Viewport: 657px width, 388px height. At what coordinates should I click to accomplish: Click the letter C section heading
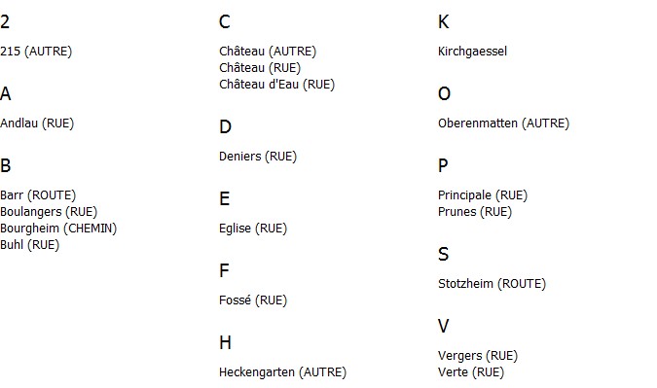[x=225, y=21]
